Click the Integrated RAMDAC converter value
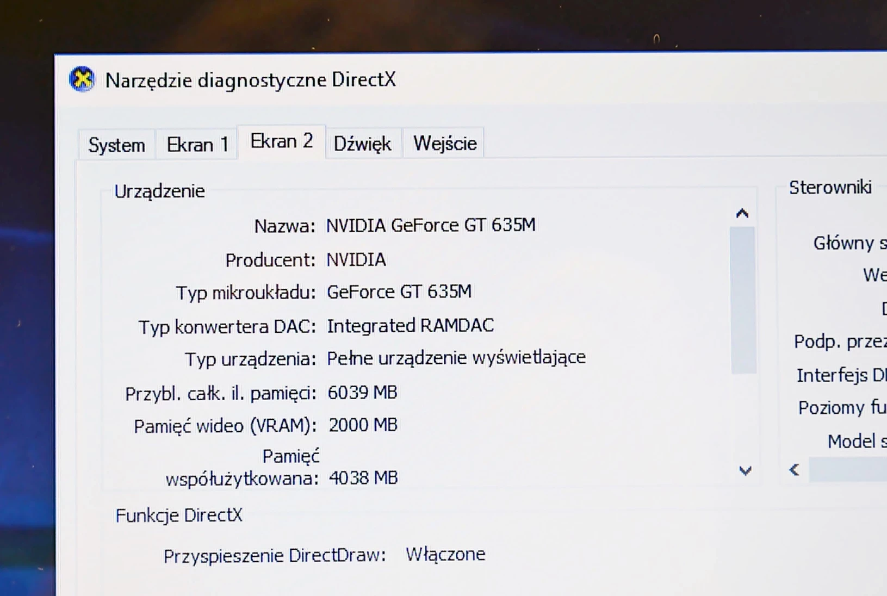The image size is (887, 596). pos(411,326)
